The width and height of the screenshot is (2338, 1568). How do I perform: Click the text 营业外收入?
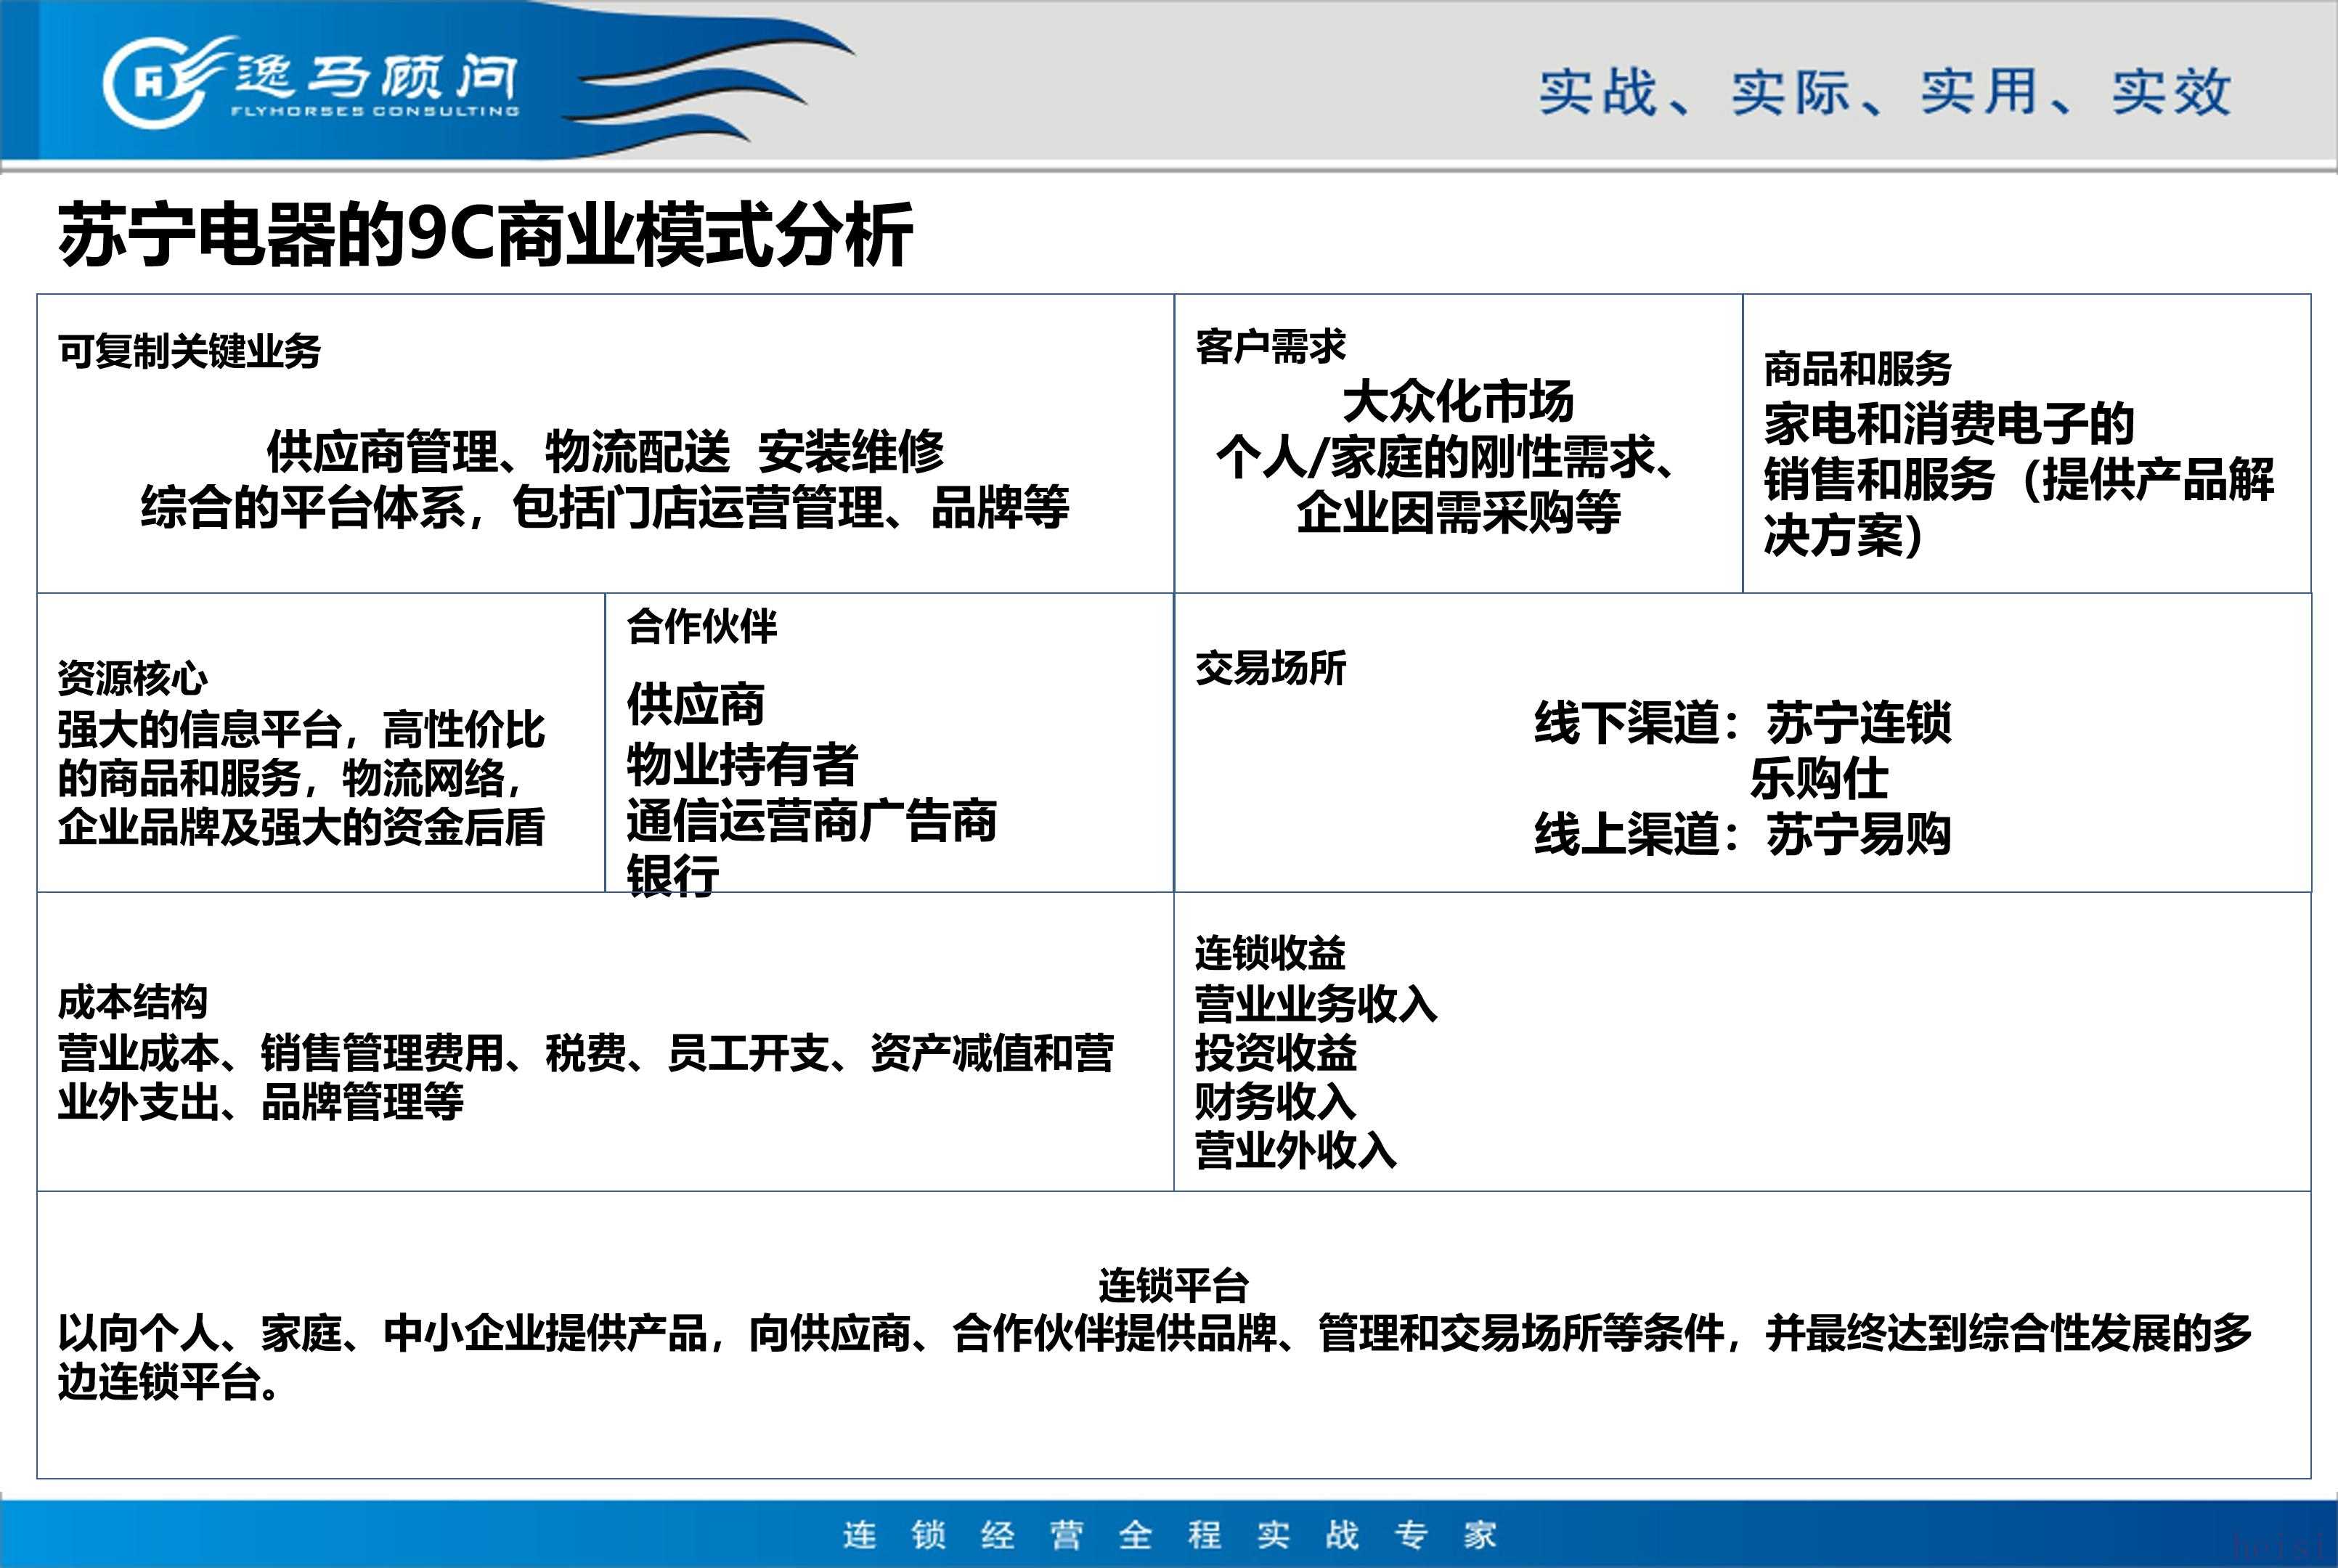1295,1151
